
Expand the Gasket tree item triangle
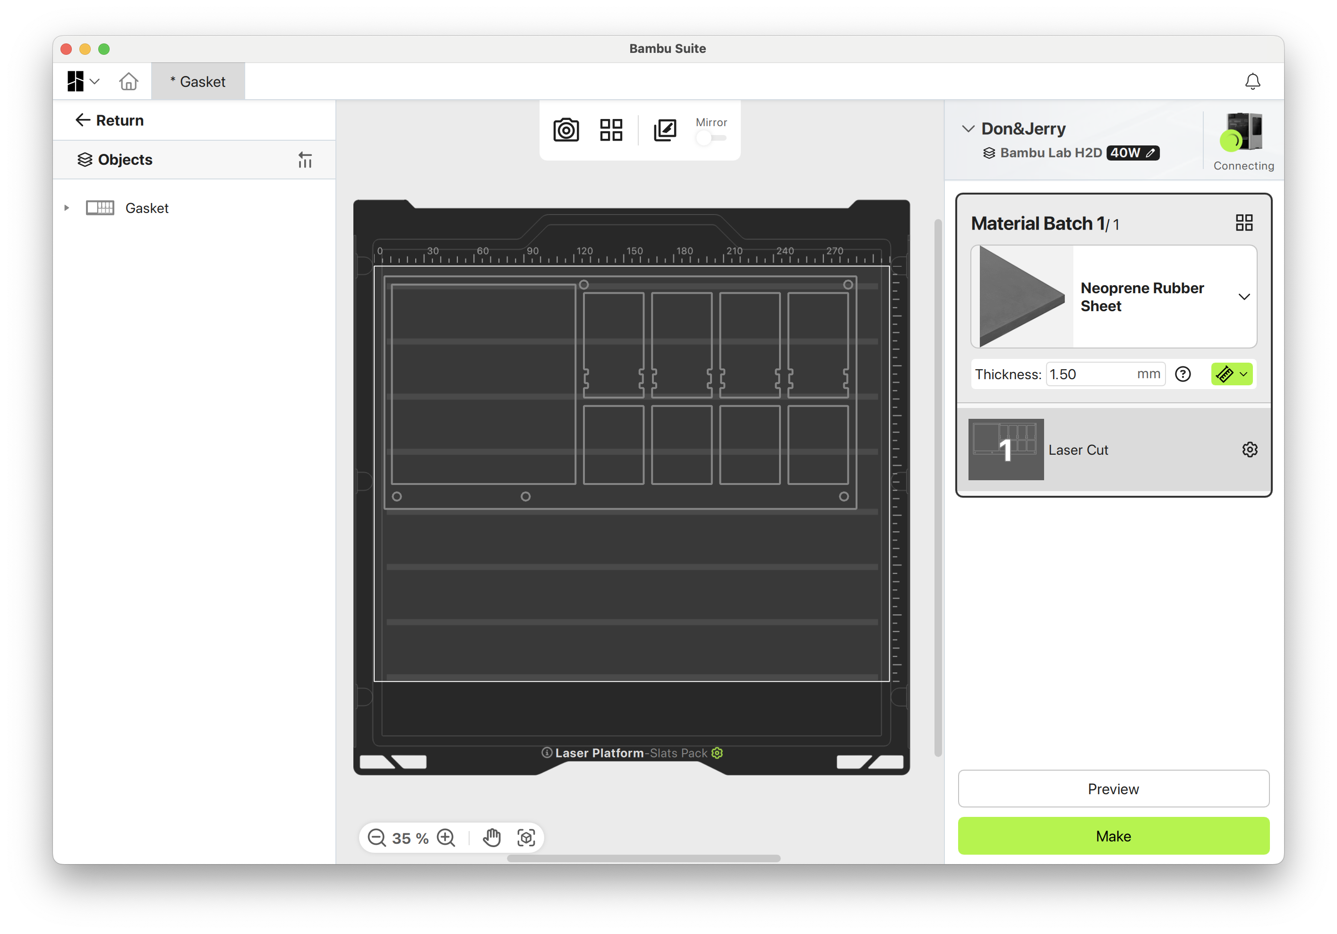pyautogui.click(x=67, y=208)
